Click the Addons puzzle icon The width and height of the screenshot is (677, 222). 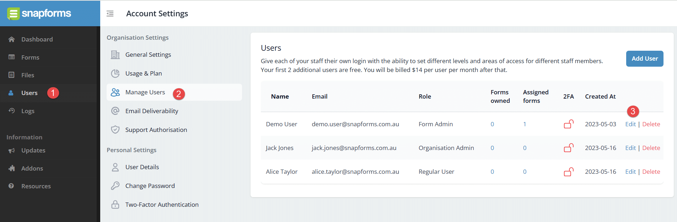pyautogui.click(x=12, y=168)
